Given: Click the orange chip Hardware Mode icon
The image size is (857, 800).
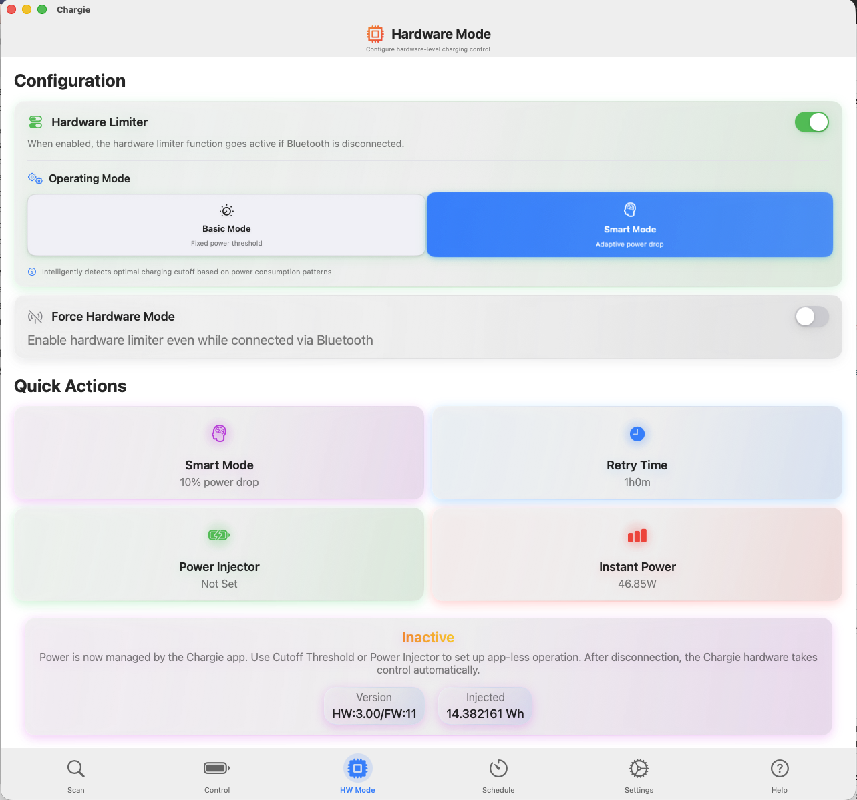Looking at the screenshot, I should 375,34.
